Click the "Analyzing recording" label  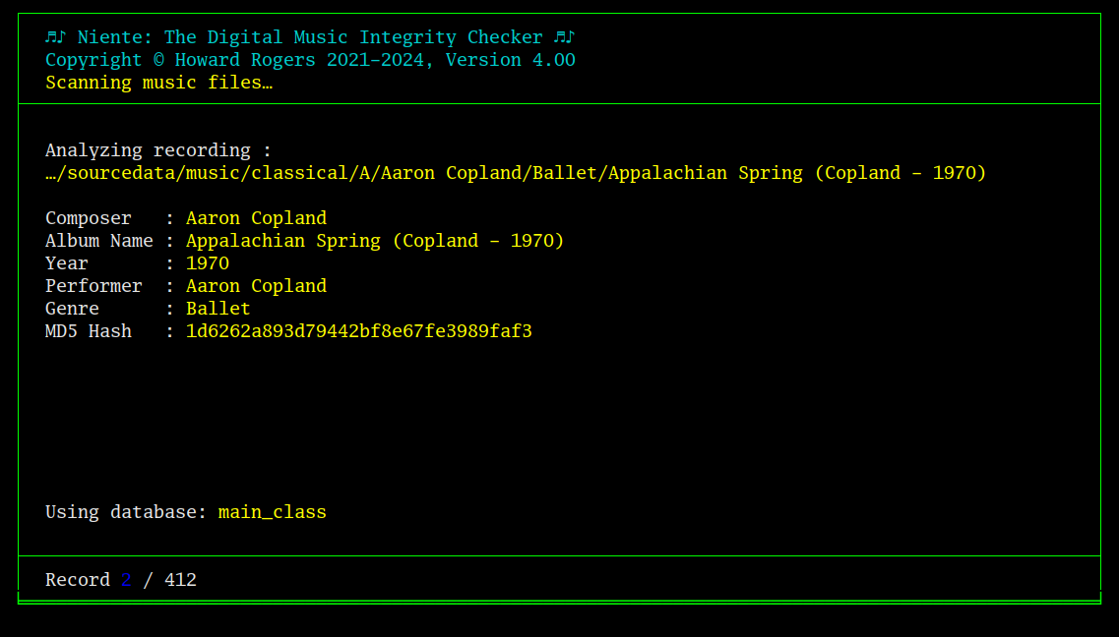148,150
